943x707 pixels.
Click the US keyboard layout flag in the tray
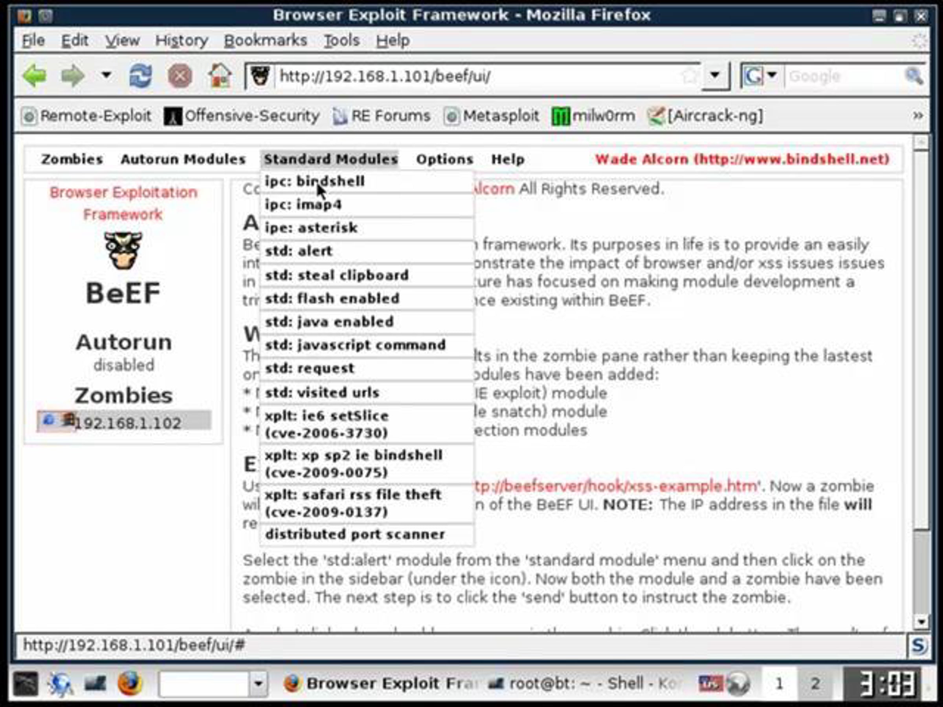pos(711,683)
